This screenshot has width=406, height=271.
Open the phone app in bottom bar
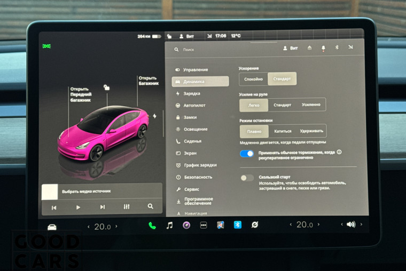pos(152,226)
